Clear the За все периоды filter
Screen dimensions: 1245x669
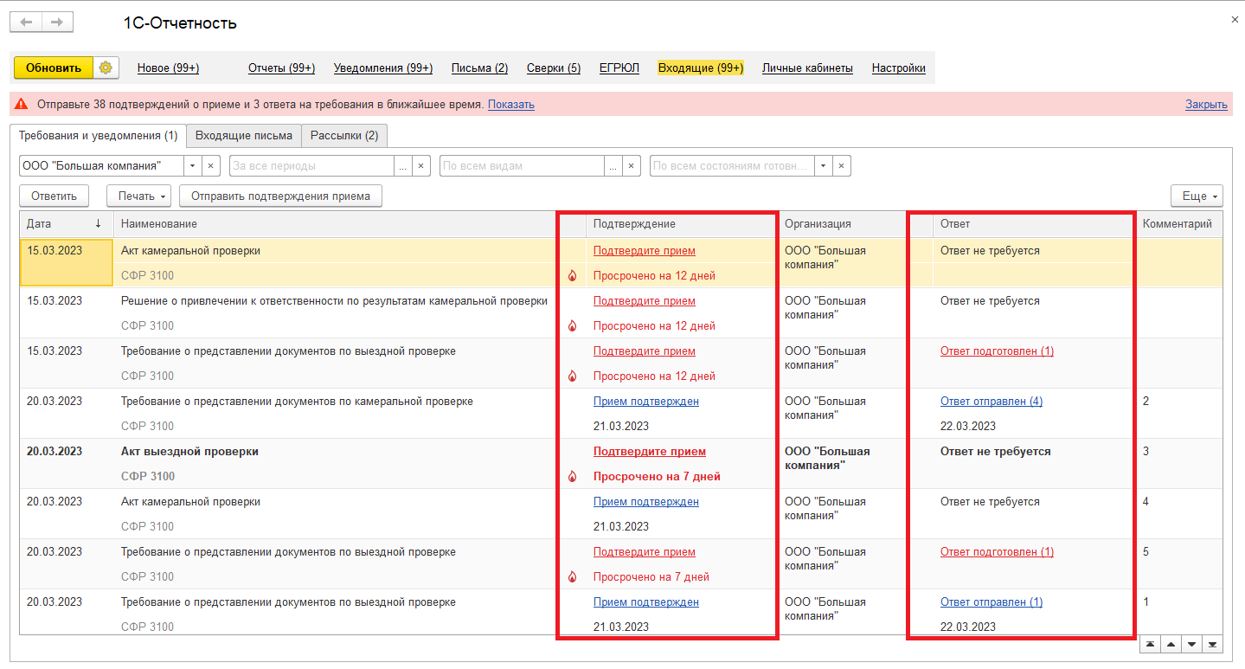point(421,165)
